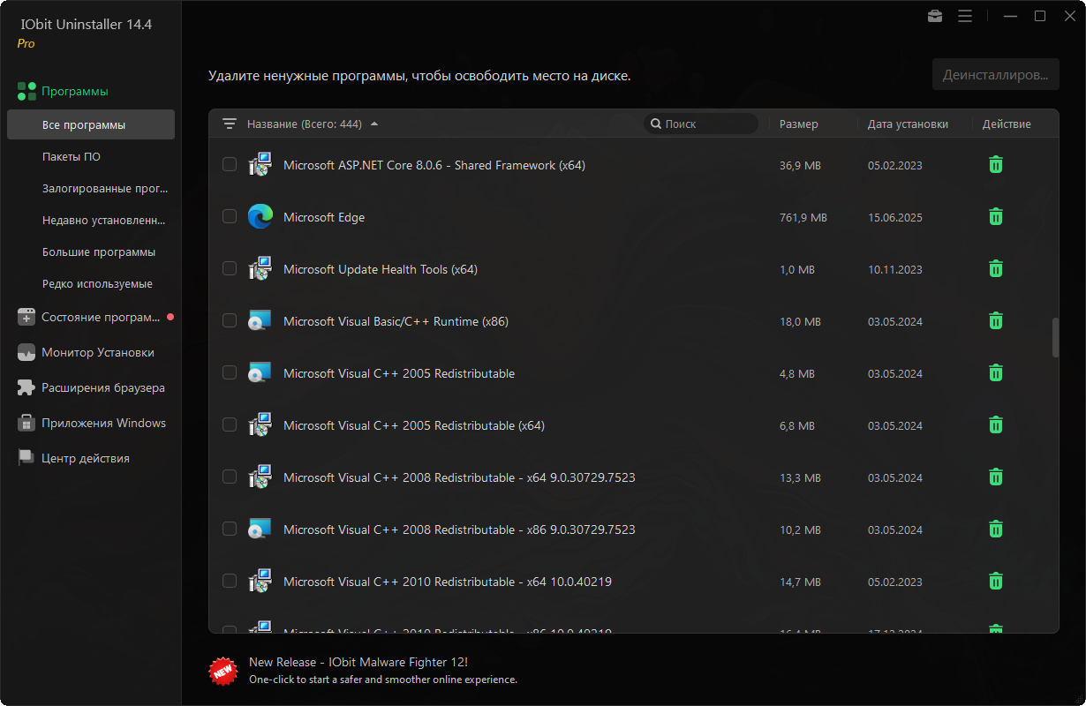Click the filter icon beside Название

click(x=230, y=124)
